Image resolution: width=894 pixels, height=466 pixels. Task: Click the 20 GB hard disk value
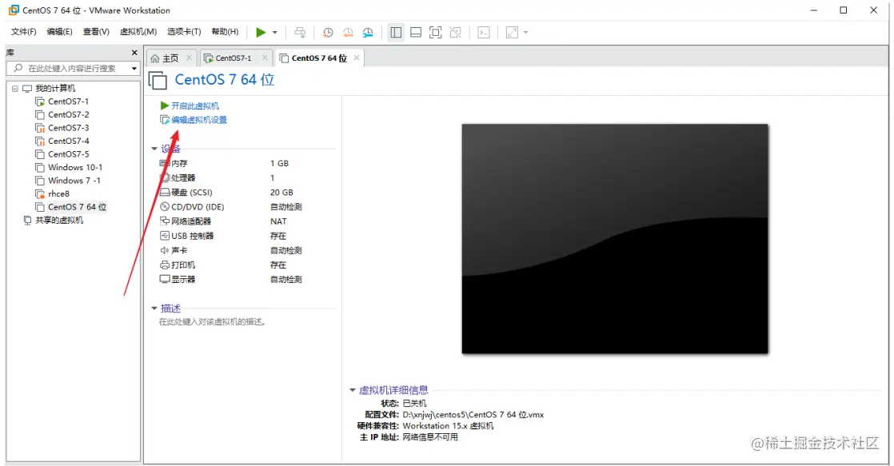pos(281,193)
